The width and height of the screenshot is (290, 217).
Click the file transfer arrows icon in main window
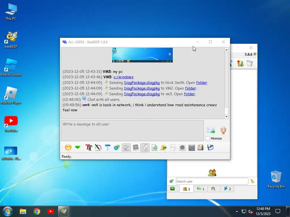240,64
